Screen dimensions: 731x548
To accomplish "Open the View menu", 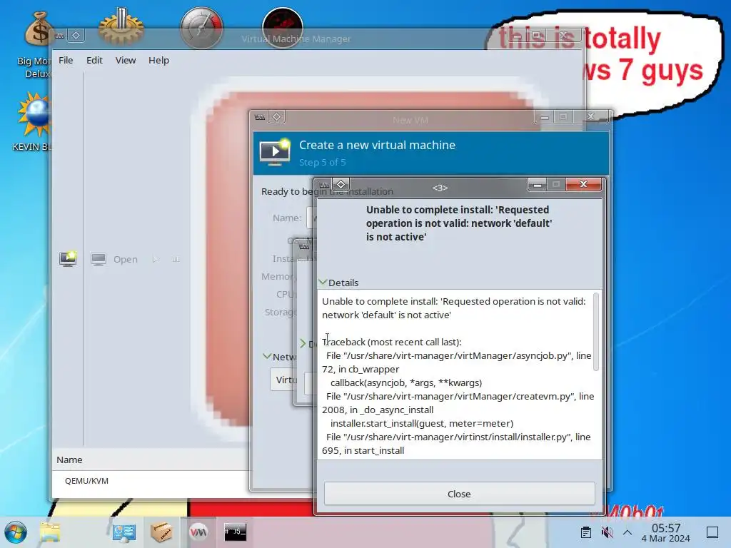I will tap(126, 60).
